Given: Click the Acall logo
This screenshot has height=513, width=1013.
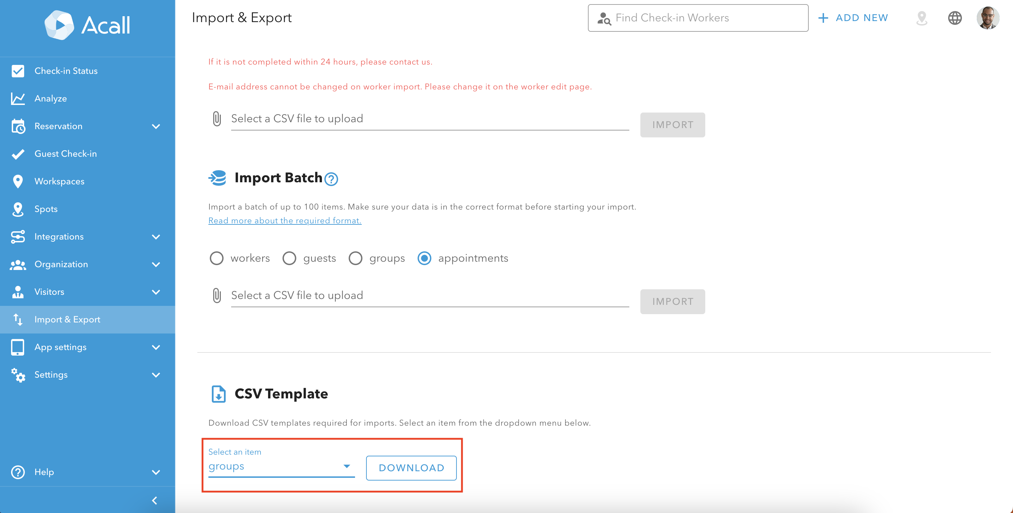Looking at the screenshot, I should tap(87, 25).
